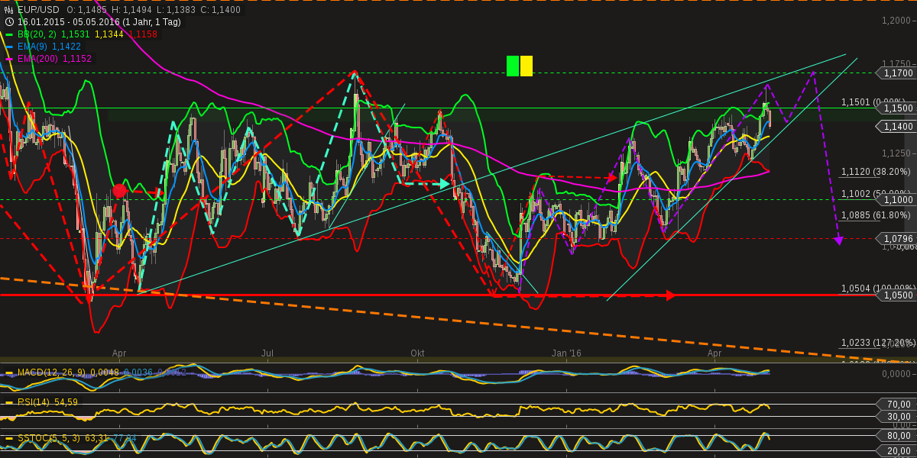Select the magenta EMA(200) legend line icon
Screen dimensions: 917x458
pyautogui.click(x=8, y=58)
